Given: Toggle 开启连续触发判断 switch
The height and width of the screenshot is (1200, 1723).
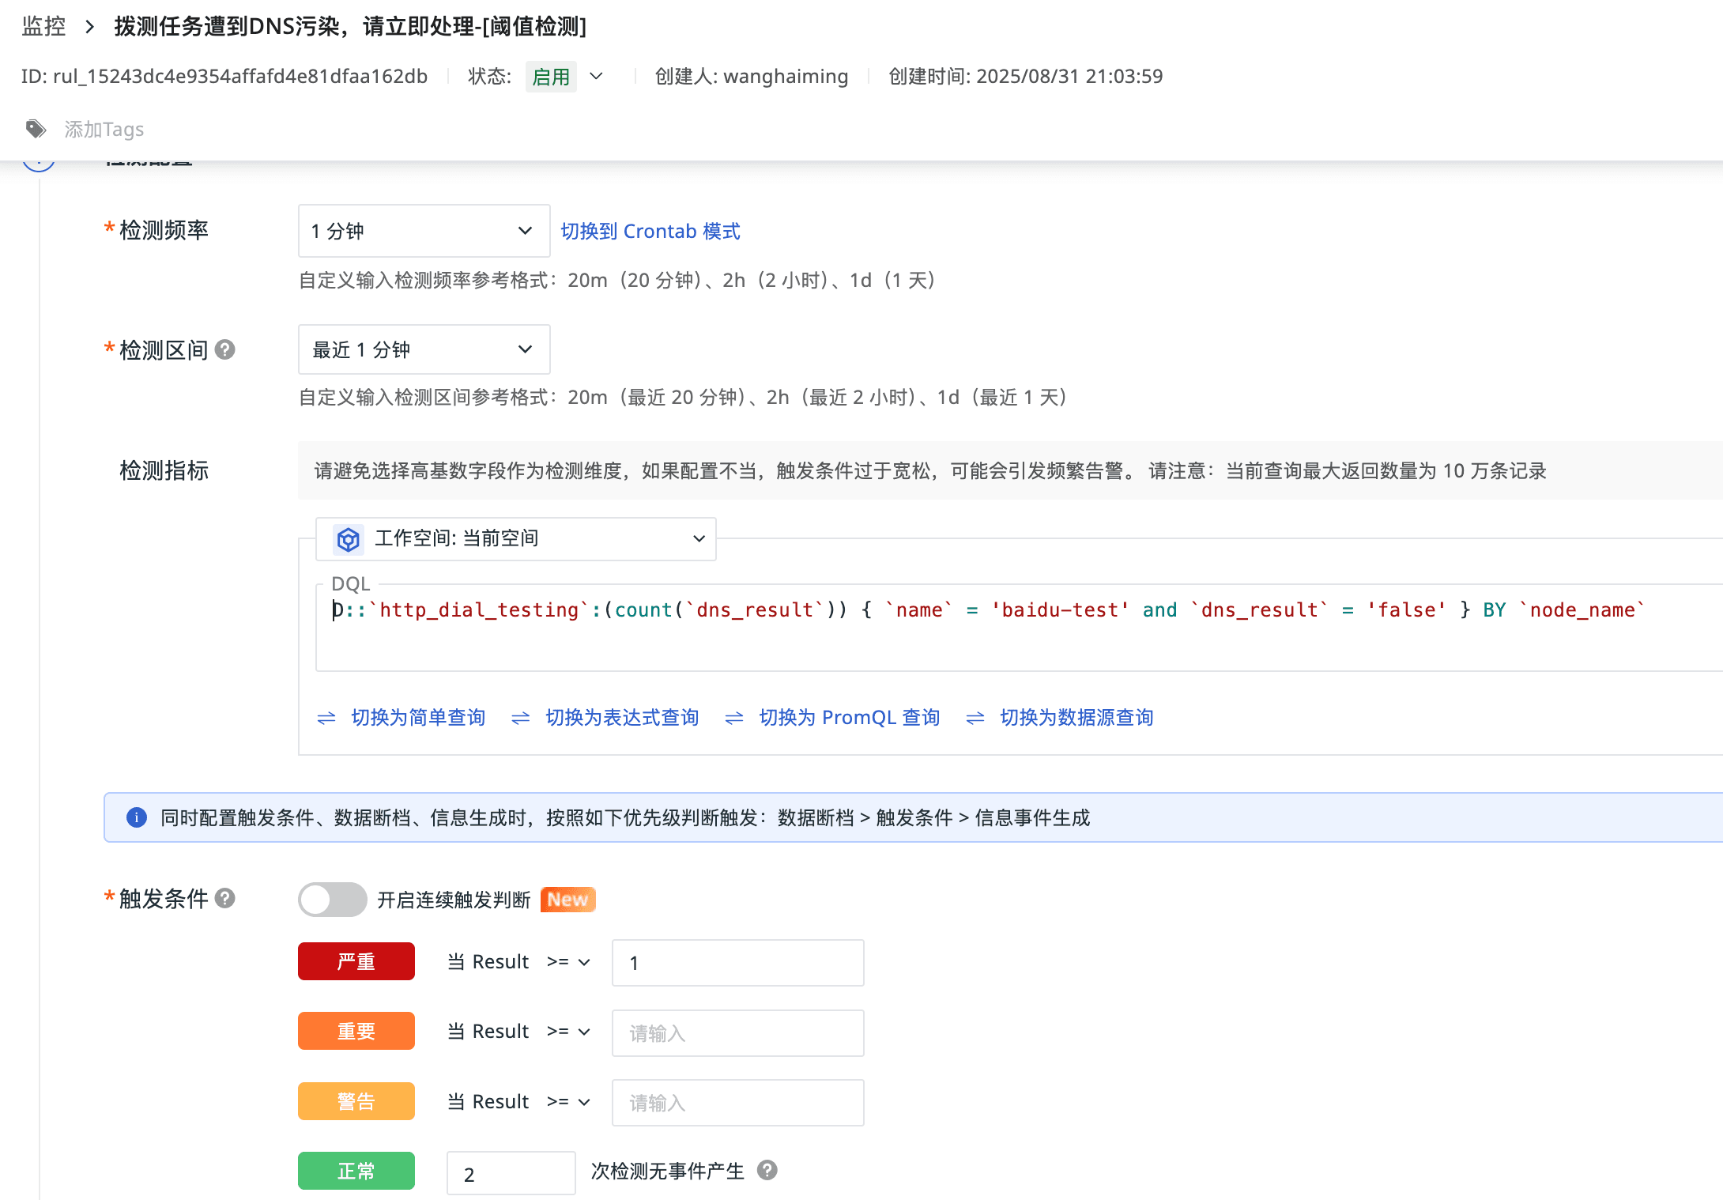Looking at the screenshot, I should click(333, 900).
